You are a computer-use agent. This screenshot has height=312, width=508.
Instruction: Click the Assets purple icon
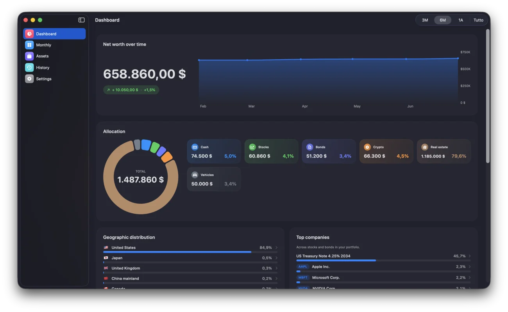29,56
